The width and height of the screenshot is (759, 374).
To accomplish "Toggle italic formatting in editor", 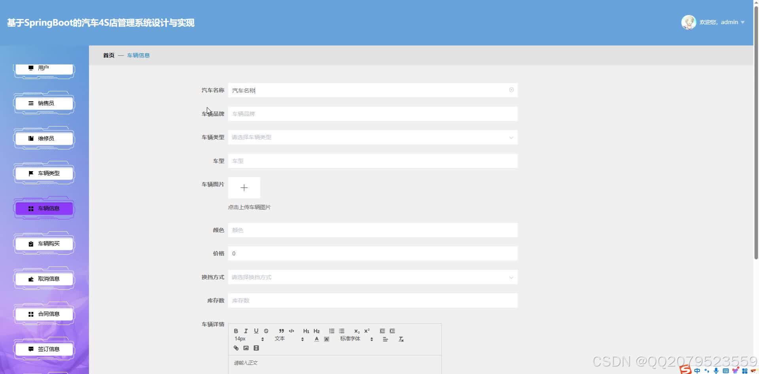I will (x=246, y=331).
